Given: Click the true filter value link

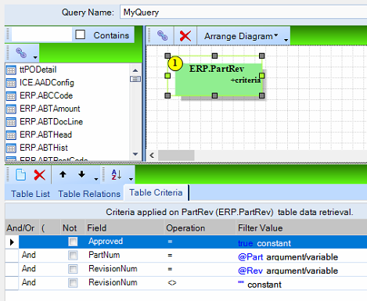Looking at the screenshot, I should pos(245,243).
